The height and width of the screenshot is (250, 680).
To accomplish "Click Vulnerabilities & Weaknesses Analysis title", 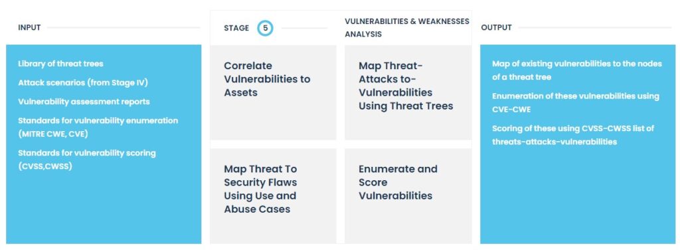I will tap(407, 28).
